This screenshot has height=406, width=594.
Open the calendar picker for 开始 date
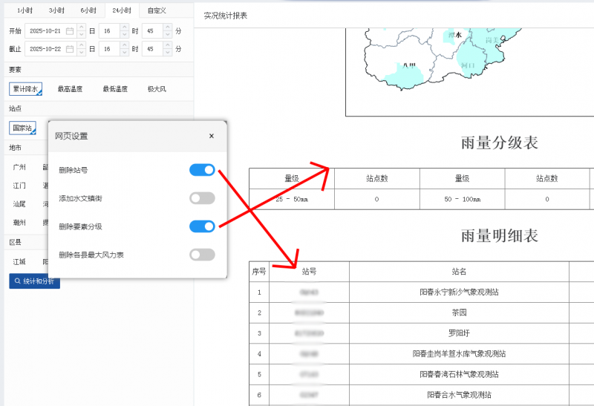(x=70, y=31)
